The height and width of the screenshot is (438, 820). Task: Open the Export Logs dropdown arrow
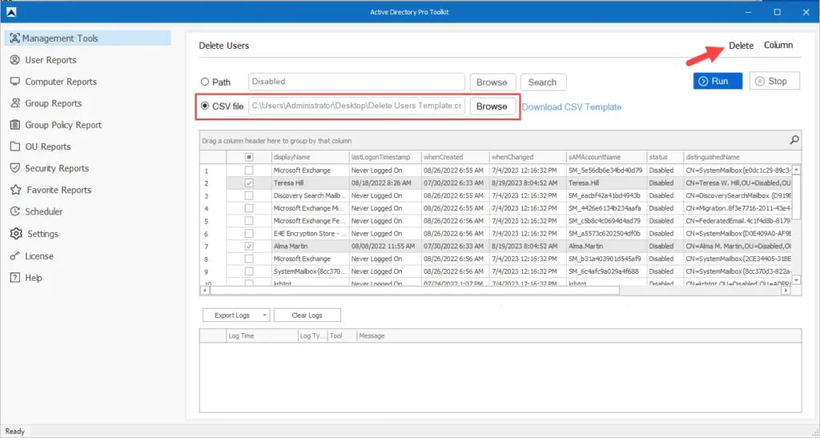(264, 315)
